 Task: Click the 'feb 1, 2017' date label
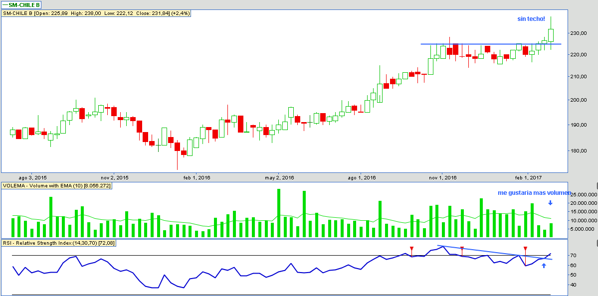click(x=528, y=177)
